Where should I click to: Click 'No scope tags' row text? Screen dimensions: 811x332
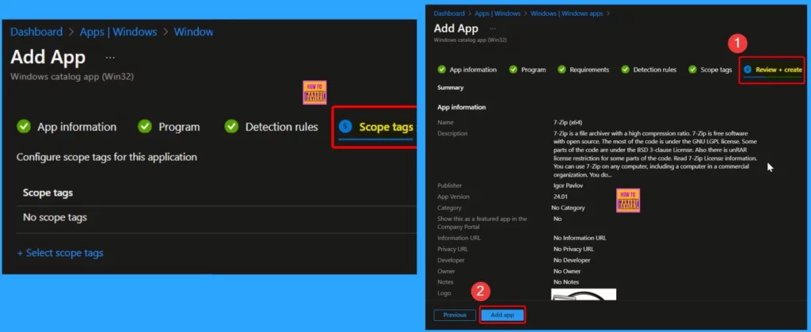pyautogui.click(x=55, y=218)
